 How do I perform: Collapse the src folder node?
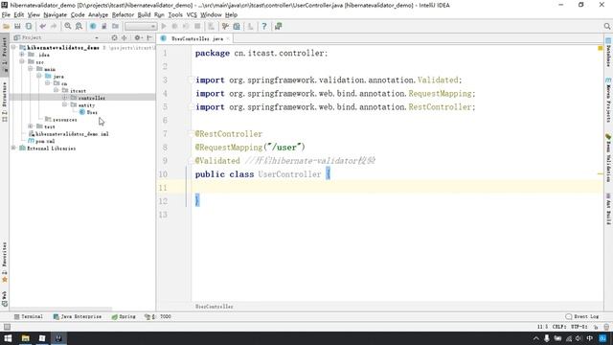(22, 61)
